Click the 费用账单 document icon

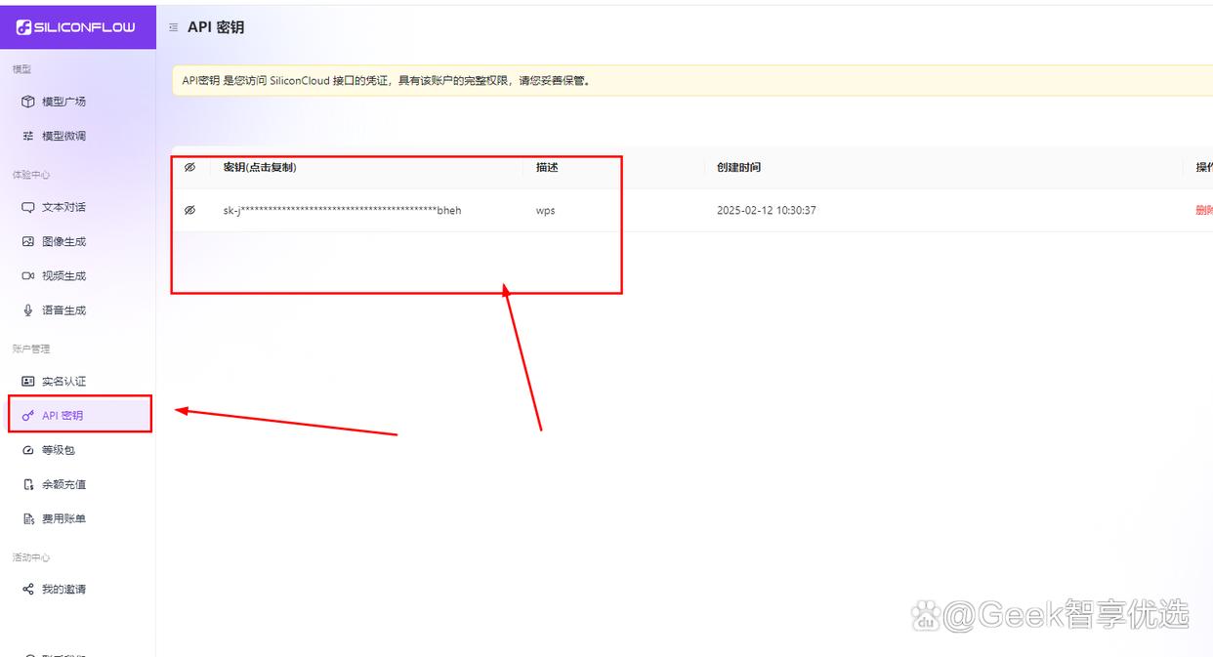(x=28, y=519)
